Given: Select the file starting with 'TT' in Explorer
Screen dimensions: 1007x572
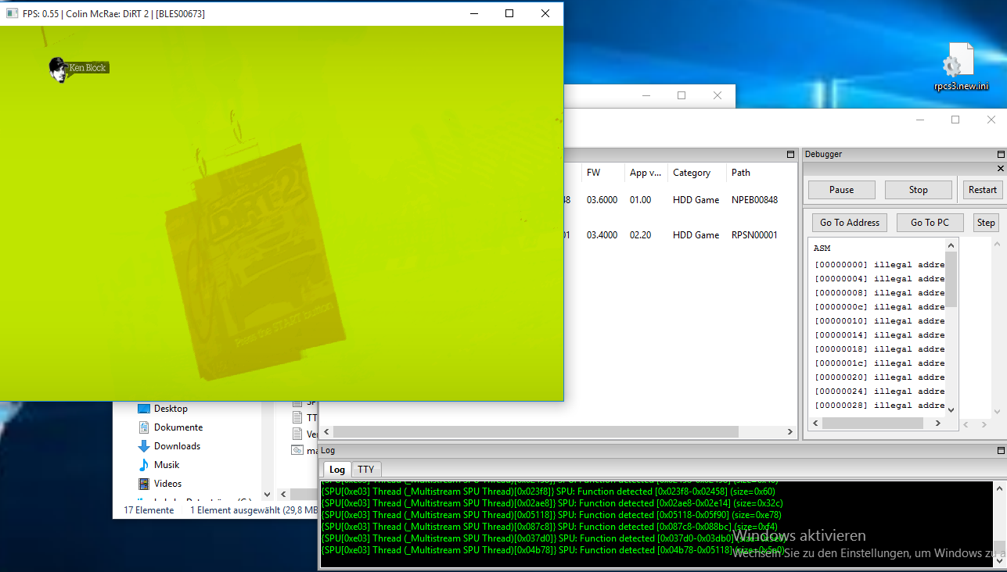Looking at the screenshot, I should (x=305, y=418).
